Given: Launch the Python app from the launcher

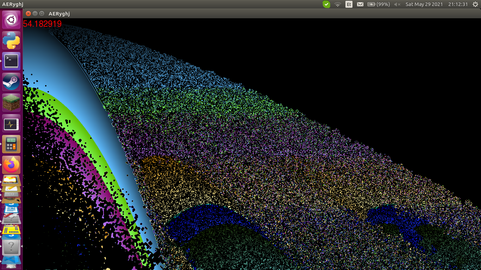Looking at the screenshot, I should [x=11, y=40].
